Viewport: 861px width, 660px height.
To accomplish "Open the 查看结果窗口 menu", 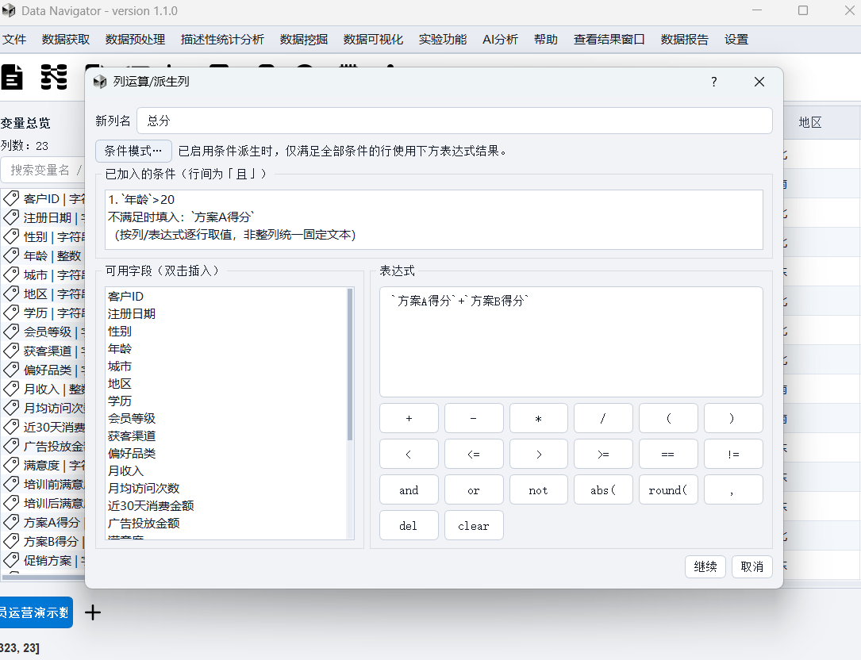I will [609, 40].
